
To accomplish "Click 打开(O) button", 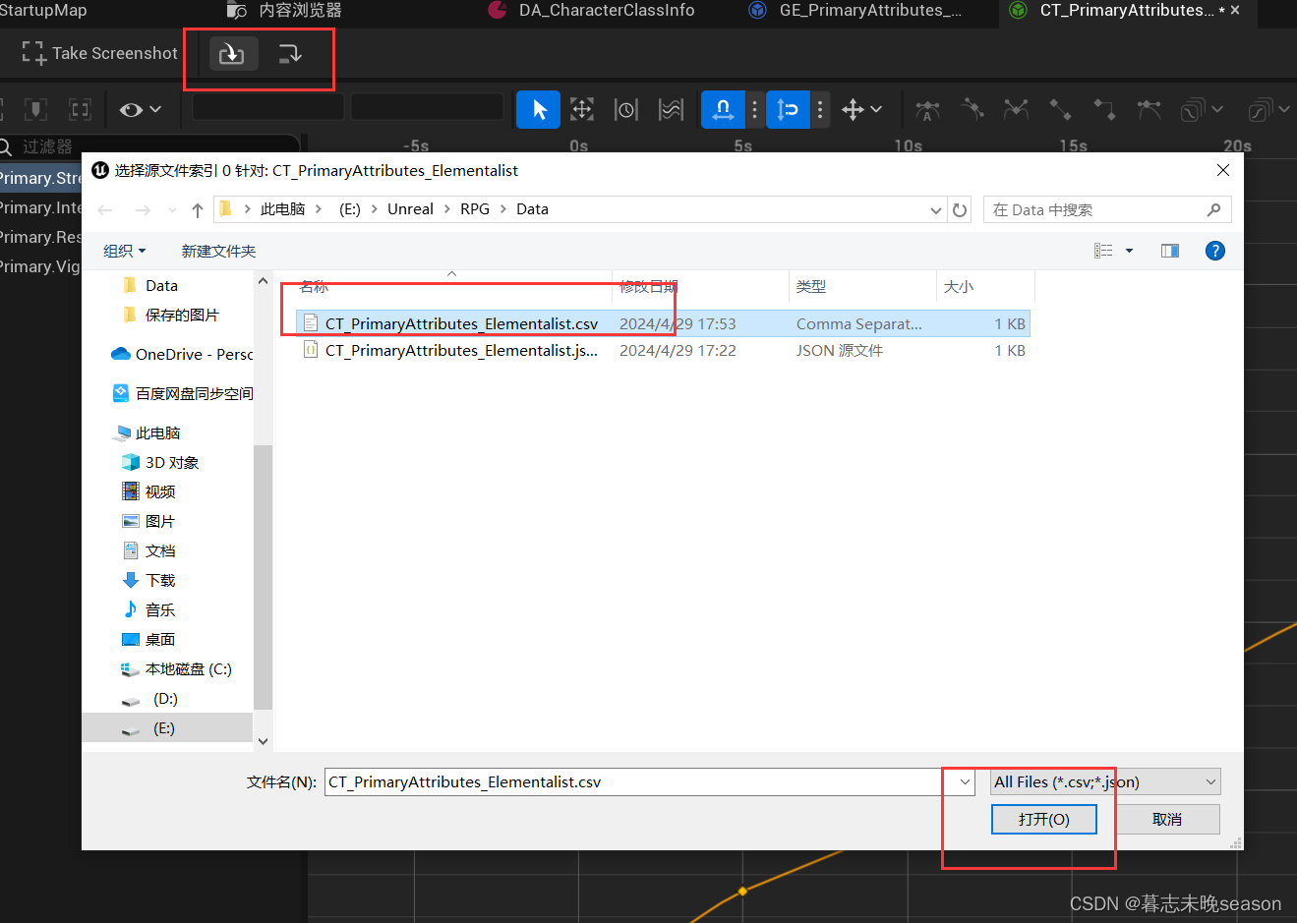I will (x=1044, y=819).
